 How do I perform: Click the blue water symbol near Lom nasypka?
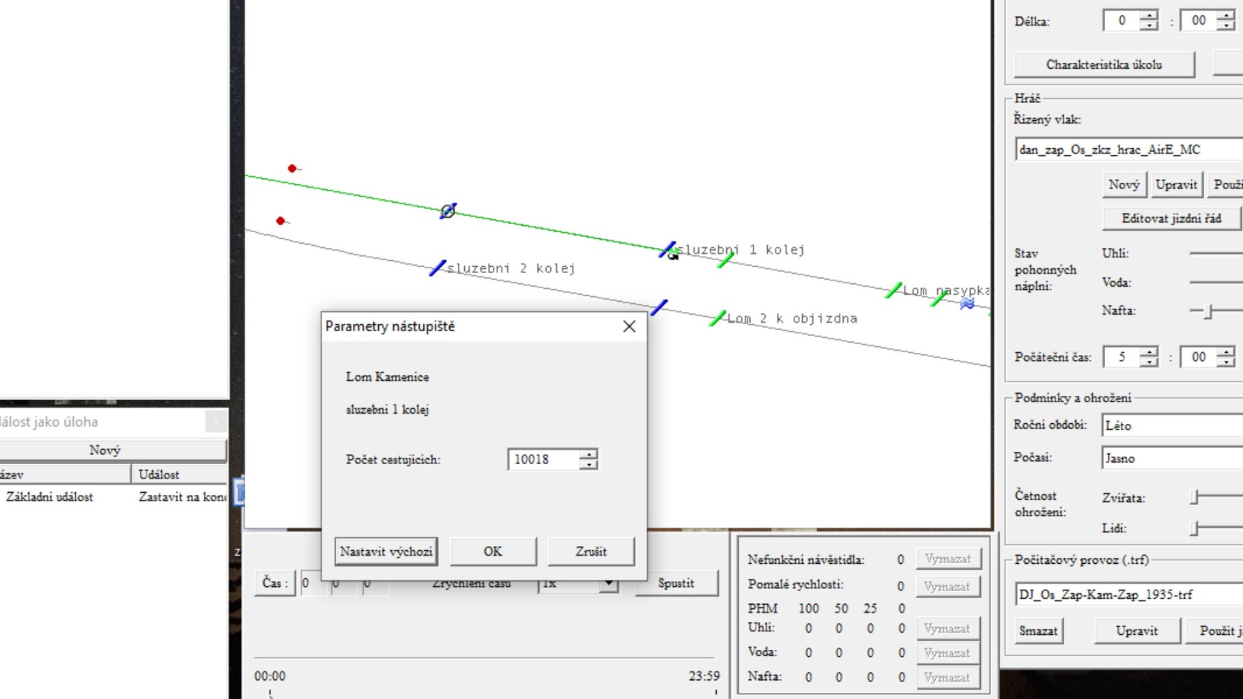point(967,304)
